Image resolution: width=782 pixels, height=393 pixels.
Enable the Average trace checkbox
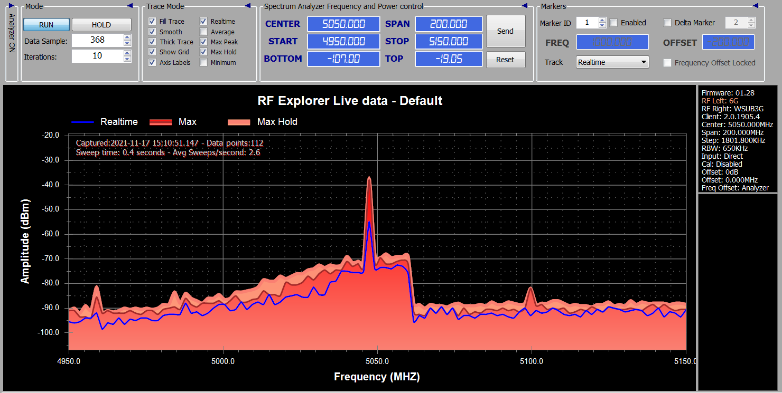203,32
